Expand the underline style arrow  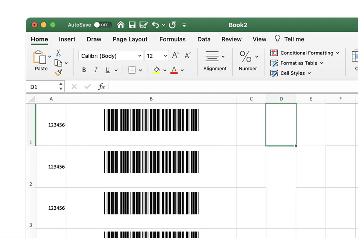tap(116, 71)
